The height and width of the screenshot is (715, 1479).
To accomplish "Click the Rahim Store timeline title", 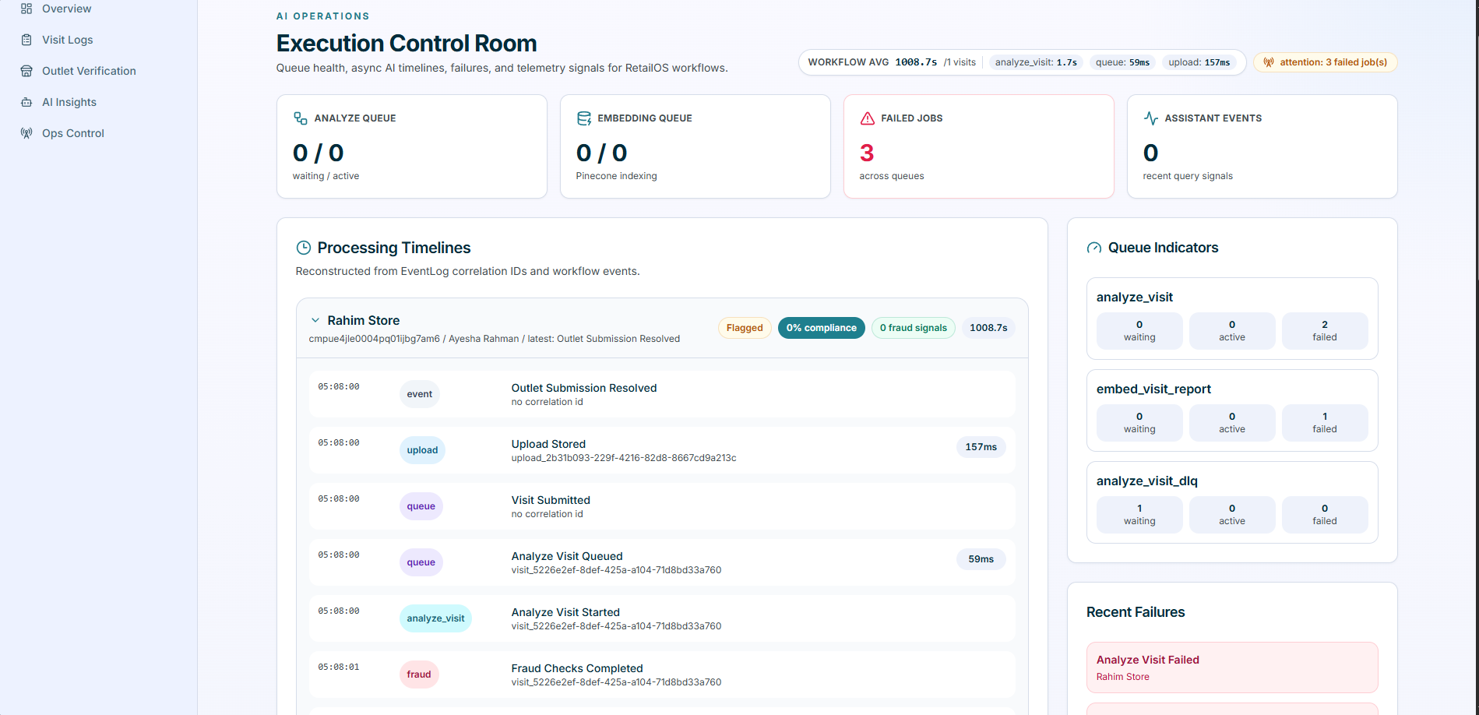I will pos(363,320).
